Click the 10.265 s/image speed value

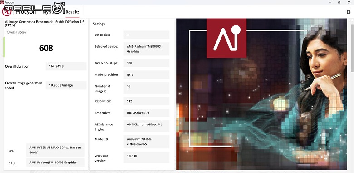click(66, 85)
